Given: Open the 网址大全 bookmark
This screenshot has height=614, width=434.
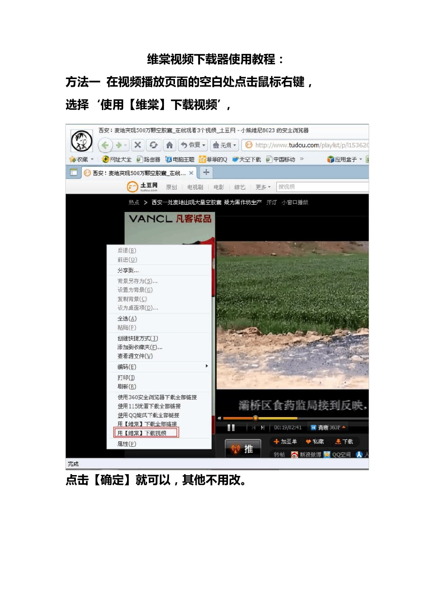Looking at the screenshot, I should pos(116,159).
